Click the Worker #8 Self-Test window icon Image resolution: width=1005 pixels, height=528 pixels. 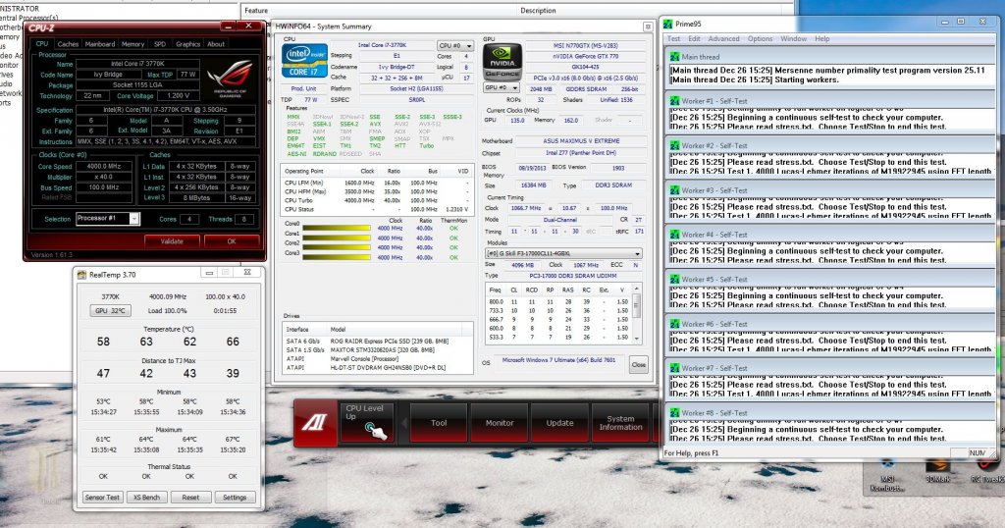pyautogui.click(x=674, y=413)
